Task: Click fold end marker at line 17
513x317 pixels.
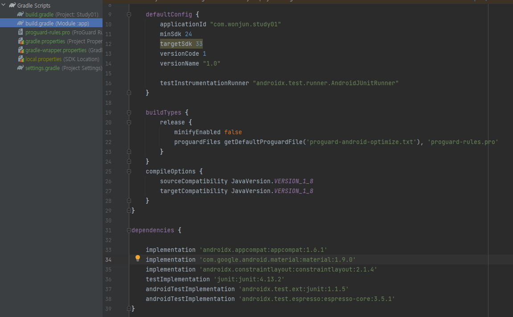Action: pos(129,93)
